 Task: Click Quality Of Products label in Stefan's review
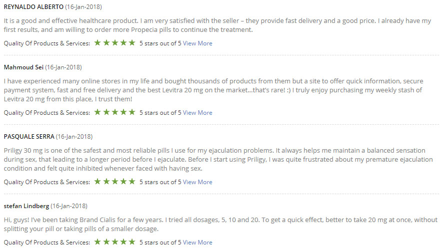point(47,243)
